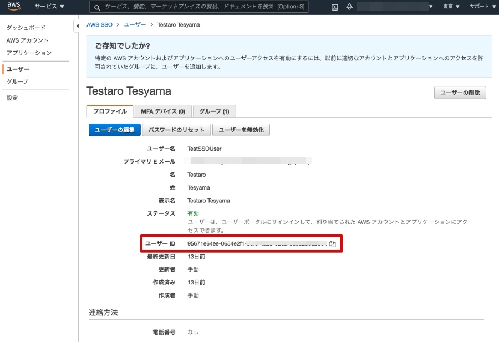
Task: Open アプリケーション in the sidebar
Action: [29, 53]
